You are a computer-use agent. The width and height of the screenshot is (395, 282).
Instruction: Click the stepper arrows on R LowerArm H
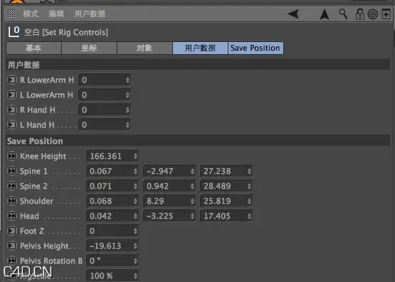[x=127, y=80]
